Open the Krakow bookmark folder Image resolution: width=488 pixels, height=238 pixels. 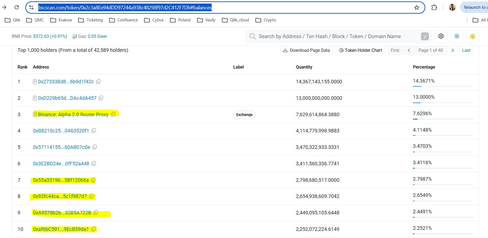point(61,20)
